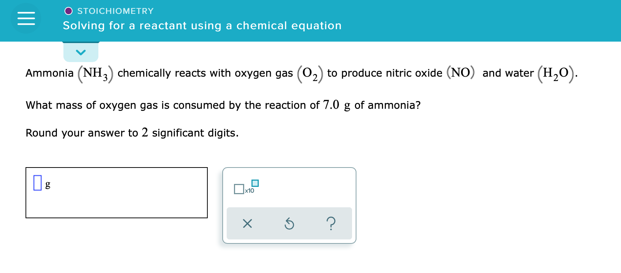621x273 pixels.
Task: Click the 'g' unit label beside the answer box
Action: point(48,184)
